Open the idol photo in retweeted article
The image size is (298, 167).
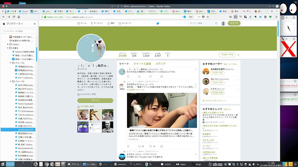(162, 110)
